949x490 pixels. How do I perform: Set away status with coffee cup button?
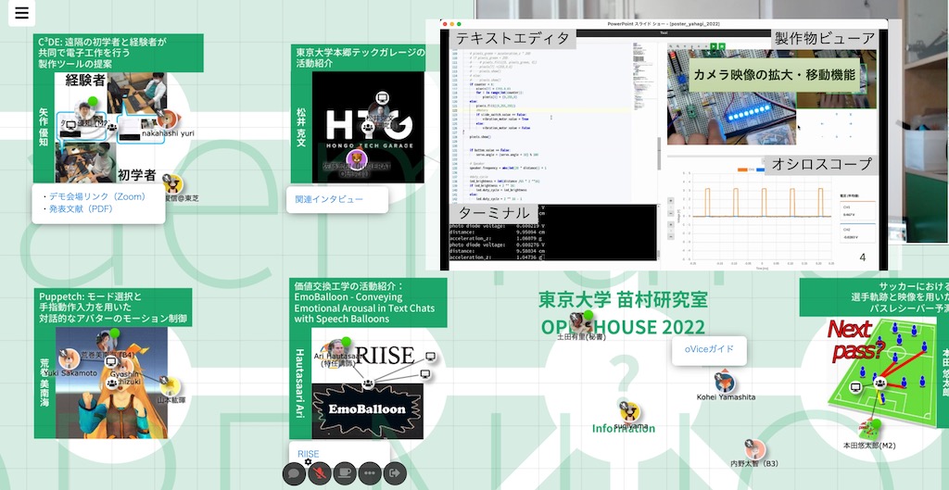tap(345, 473)
